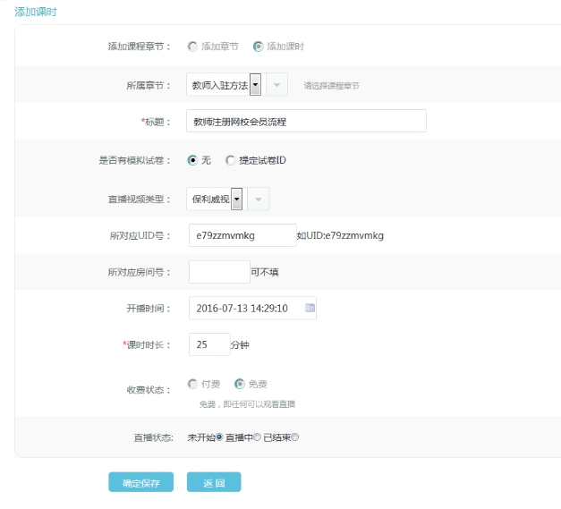Focus the 所对应UID号 input field
561x509 pixels.
242,235
